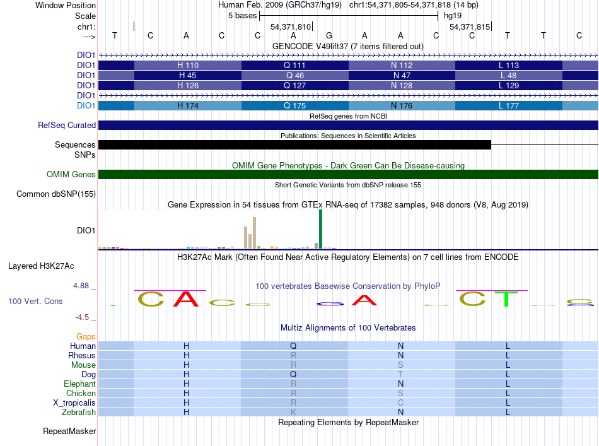The width and height of the screenshot is (599, 446).
Task: Click the K residue in Zebrafish row
Action: (x=293, y=413)
